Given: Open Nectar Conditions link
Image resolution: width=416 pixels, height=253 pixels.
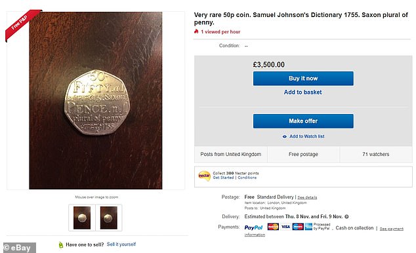Looking at the screenshot, I should click(247, 178).
